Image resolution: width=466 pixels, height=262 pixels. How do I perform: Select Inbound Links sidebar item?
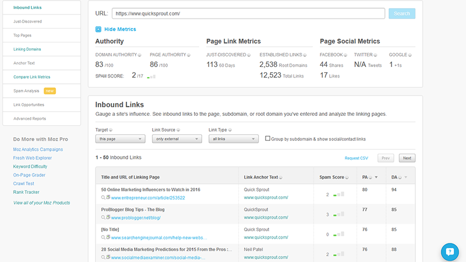pos(41,8)
